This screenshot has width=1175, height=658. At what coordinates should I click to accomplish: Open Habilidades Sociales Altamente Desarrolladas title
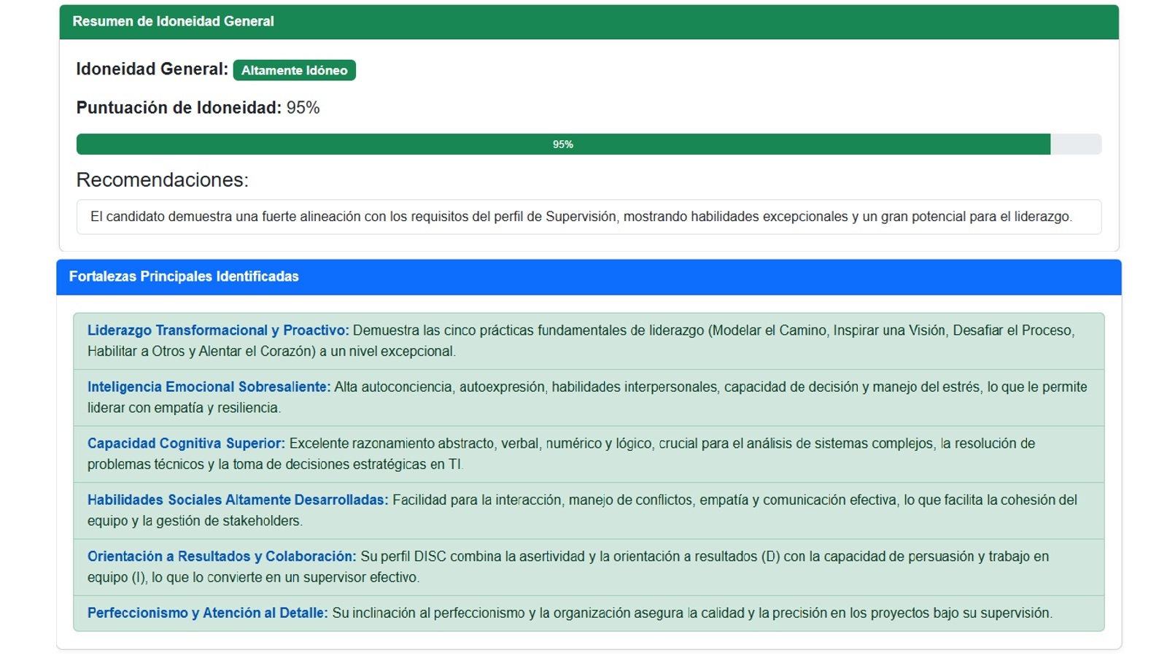[x=237, y=500]
